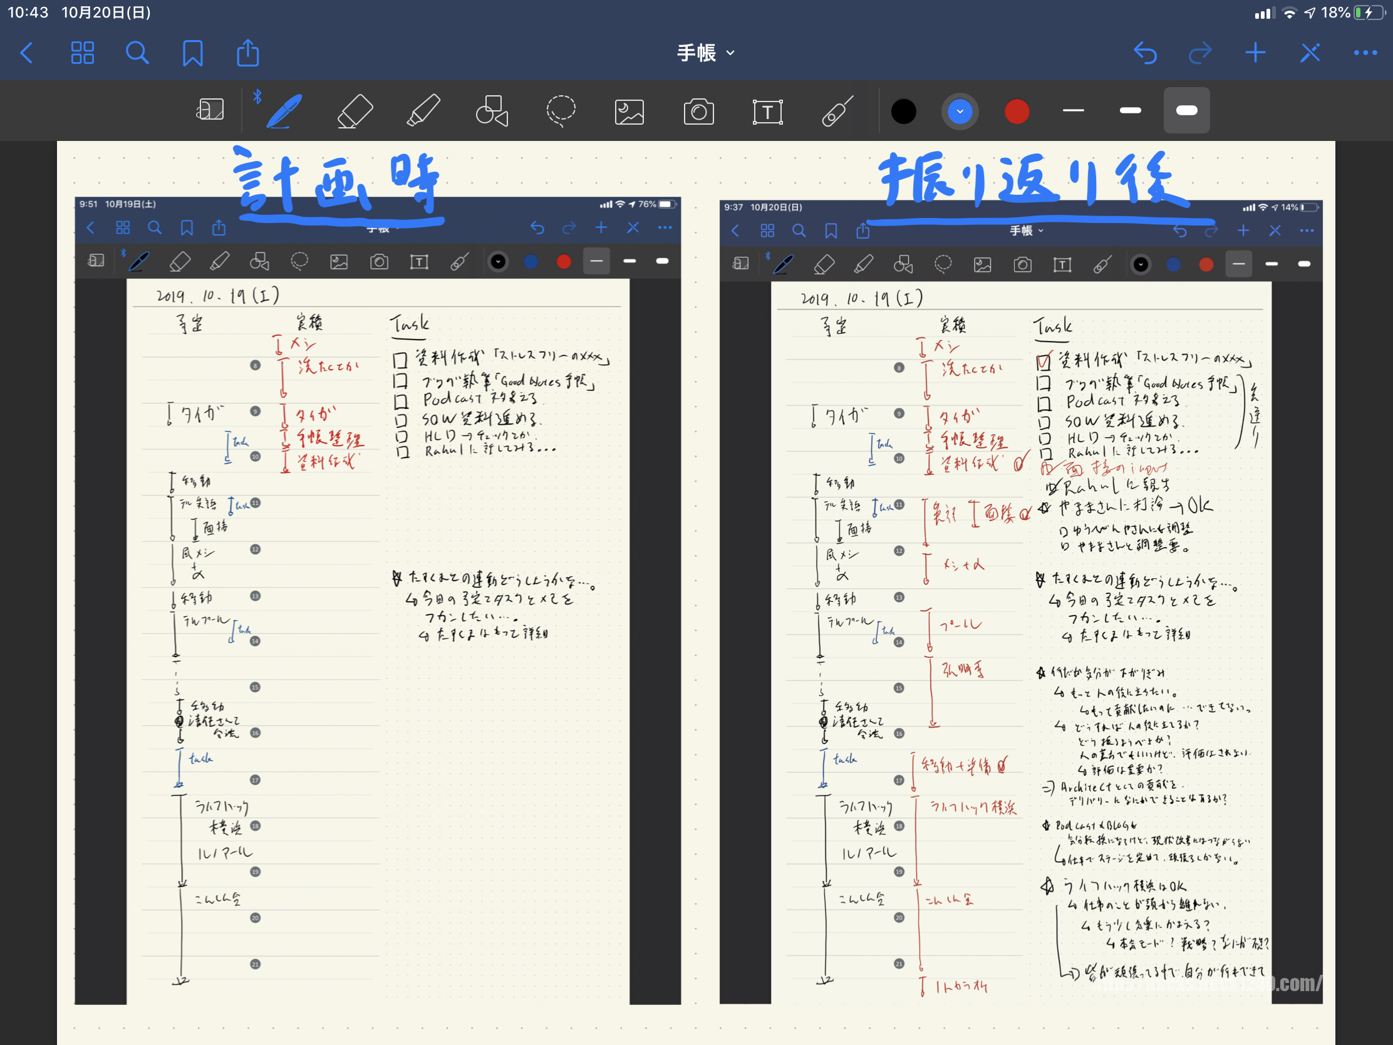Click the embedded left screenshot image

(x=378, y=600)
